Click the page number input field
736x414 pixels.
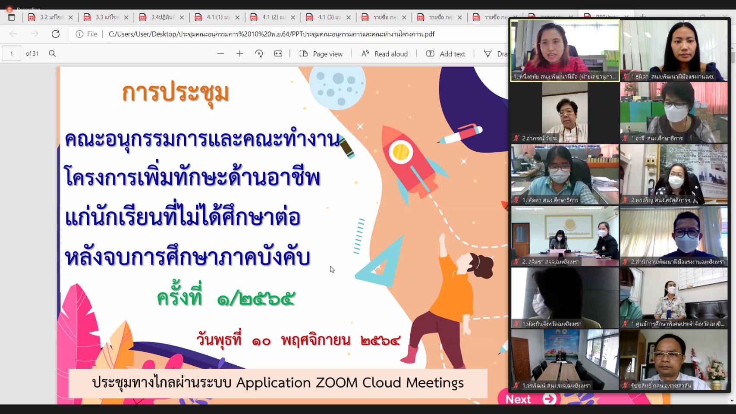[x=12, y=53]
